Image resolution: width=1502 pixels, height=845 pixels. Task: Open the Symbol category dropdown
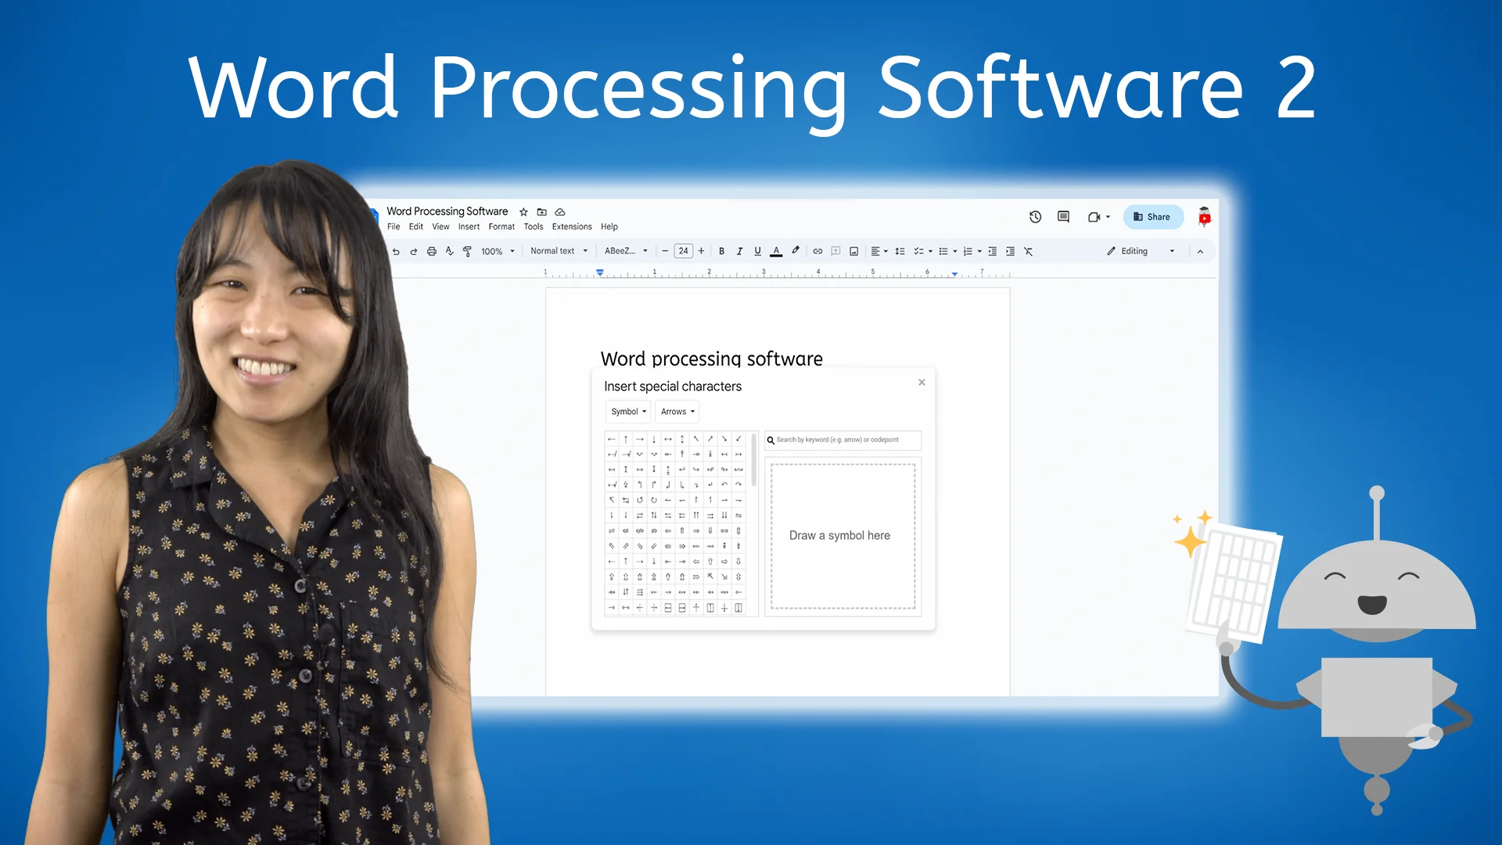(627, 411)
